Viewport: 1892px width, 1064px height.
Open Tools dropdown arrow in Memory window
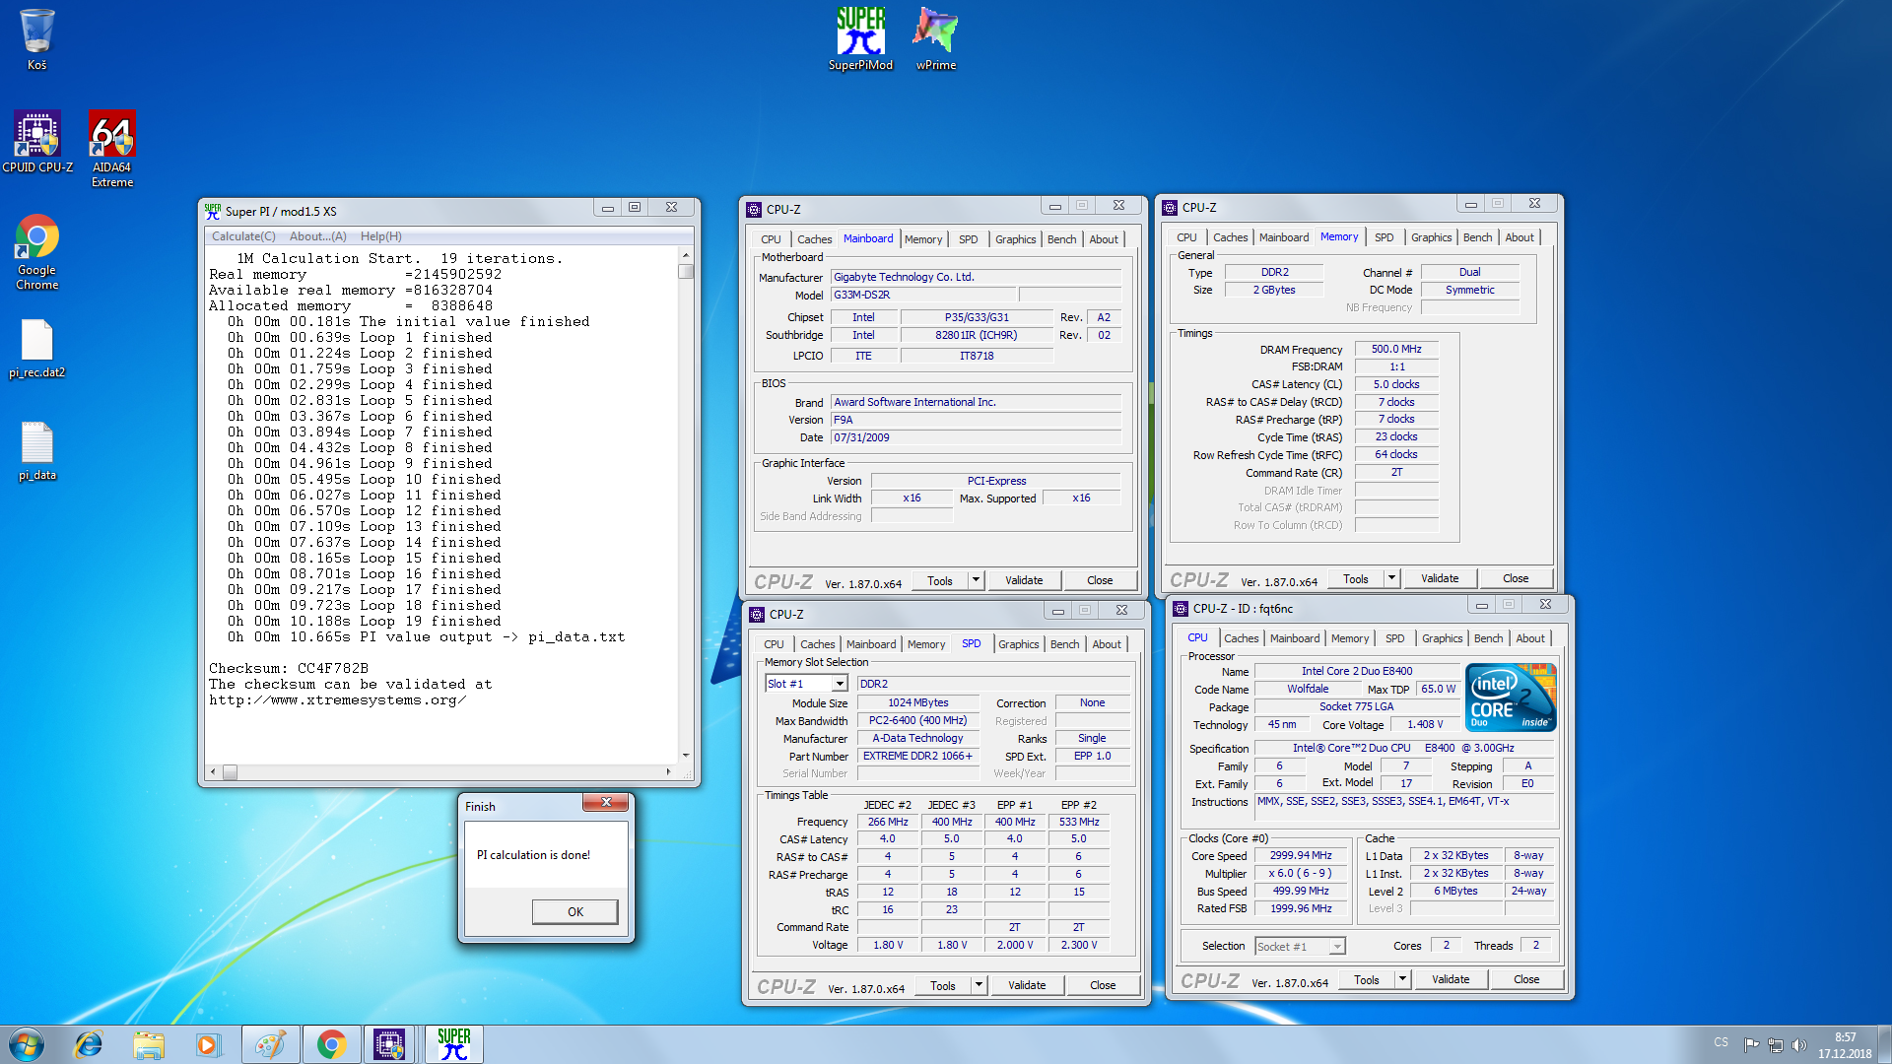[1391, 578]
